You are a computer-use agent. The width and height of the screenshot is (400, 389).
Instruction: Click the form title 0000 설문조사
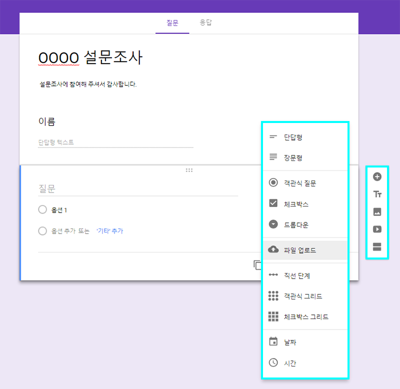(x=90, y=57)
